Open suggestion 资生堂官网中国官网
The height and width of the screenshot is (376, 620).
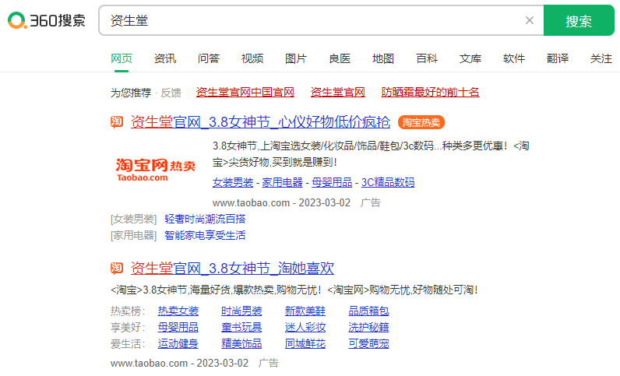[x=245, y=92]
